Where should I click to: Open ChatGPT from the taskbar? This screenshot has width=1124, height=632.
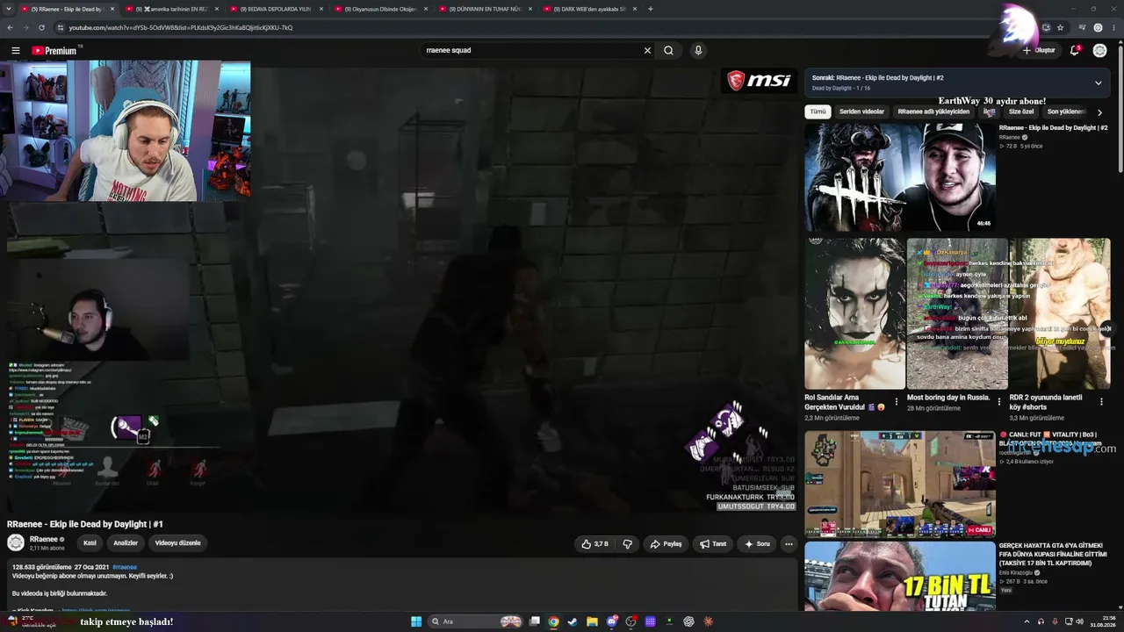pos(688,621)
